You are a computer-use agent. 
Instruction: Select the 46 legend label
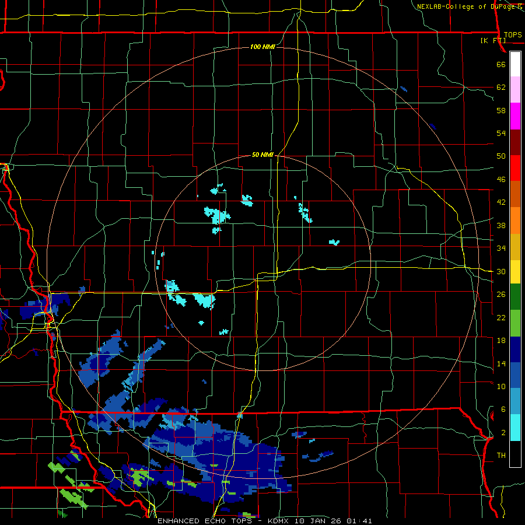click(x=501, y=180)
